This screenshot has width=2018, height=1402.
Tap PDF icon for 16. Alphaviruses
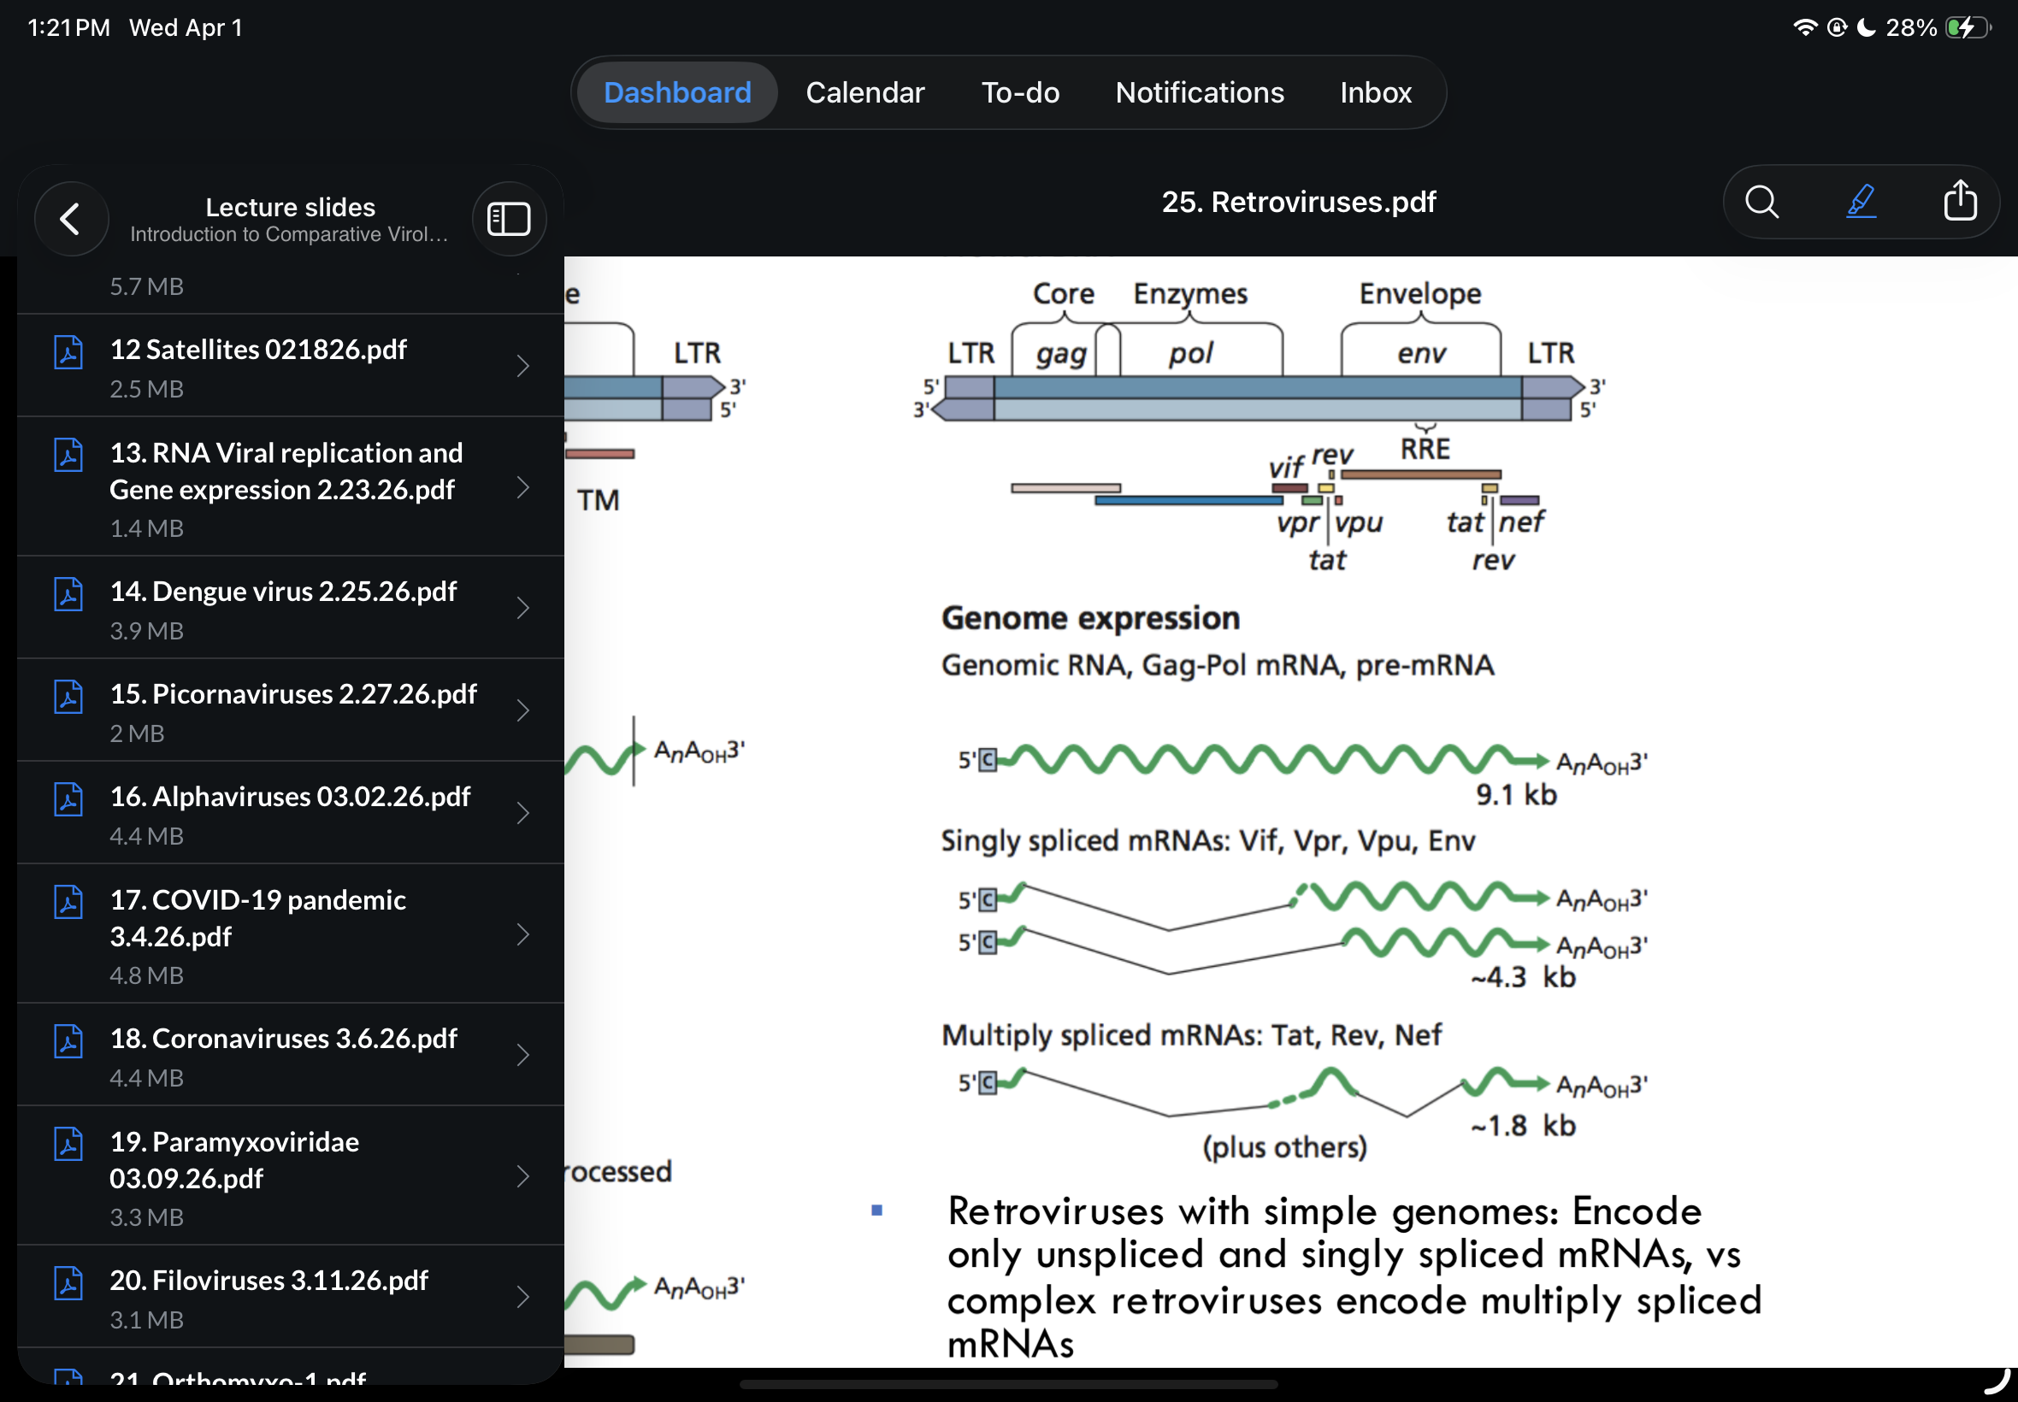pos(68,799)
